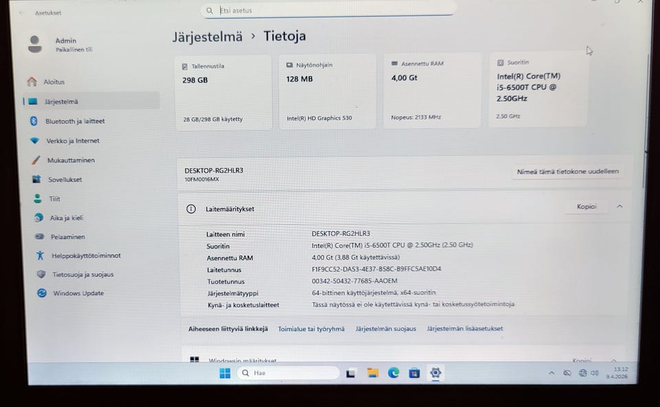The width and height of the screenshot is (660, 407).
Task: Open the Asennettu RAM 4,00 Gt card
Action: (x=432, y=91)
